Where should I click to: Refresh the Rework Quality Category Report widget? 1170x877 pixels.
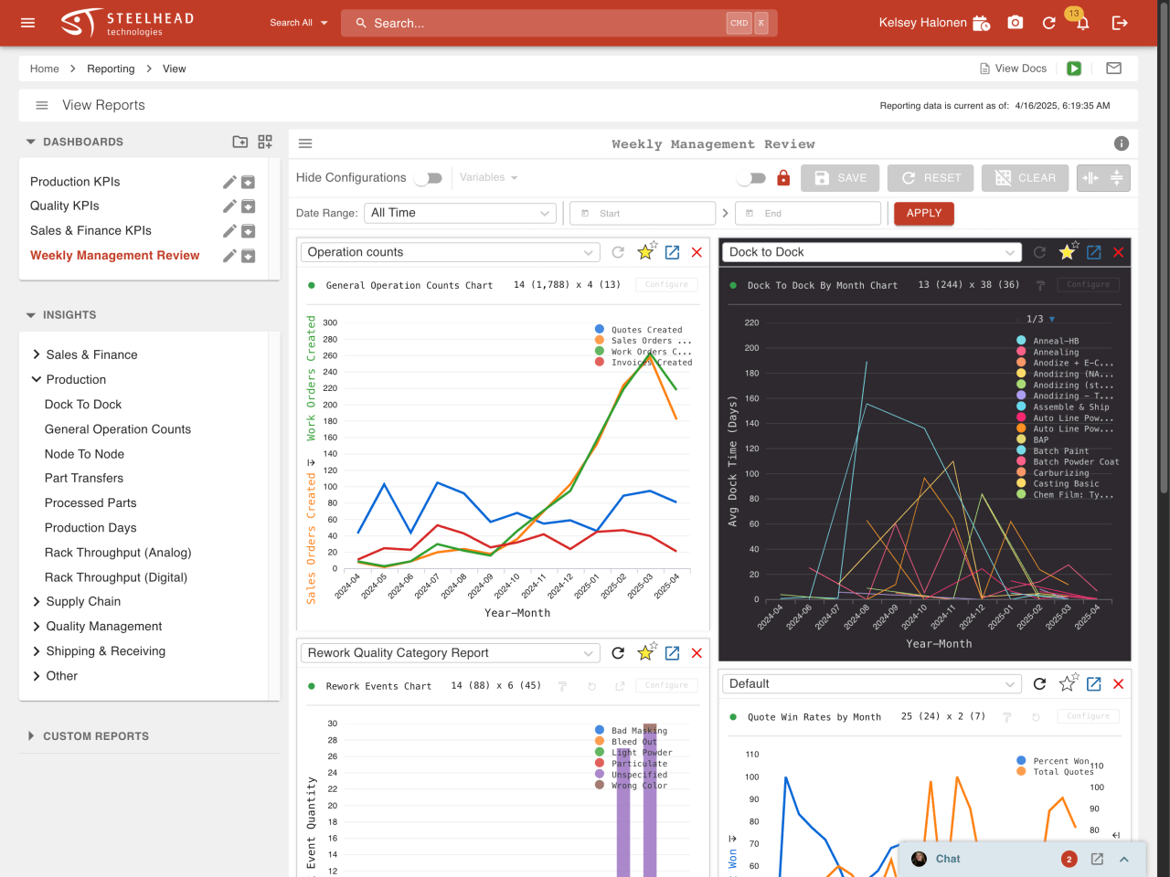[x=618, y=653]
